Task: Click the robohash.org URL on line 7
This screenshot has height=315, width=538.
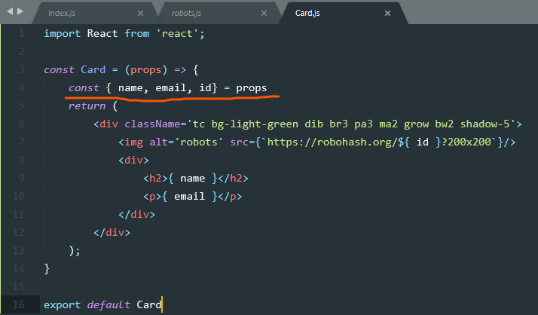Action: [332, 142]
